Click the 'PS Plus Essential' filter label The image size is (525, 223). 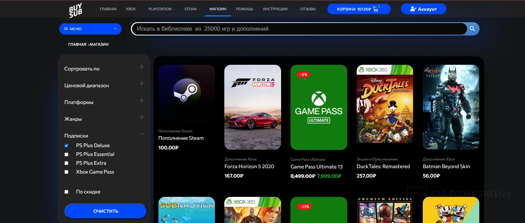tap(95, 154)
